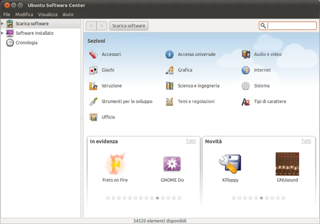Open the Scienza e ingegneria icon
The width and height of the screenshot is (320, 224).
pos(169,86)
